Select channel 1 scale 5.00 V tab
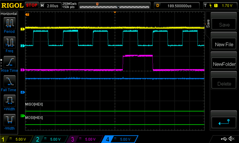Image resolution: width=239 pixels, height=143 pixels. point(17,139)
